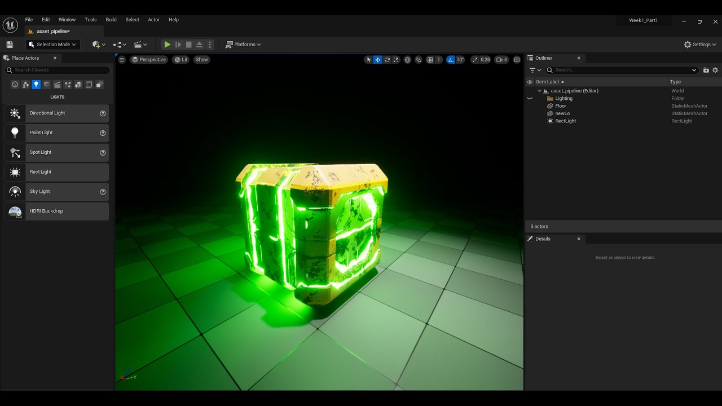Open the Help menu

coord(174,20)
